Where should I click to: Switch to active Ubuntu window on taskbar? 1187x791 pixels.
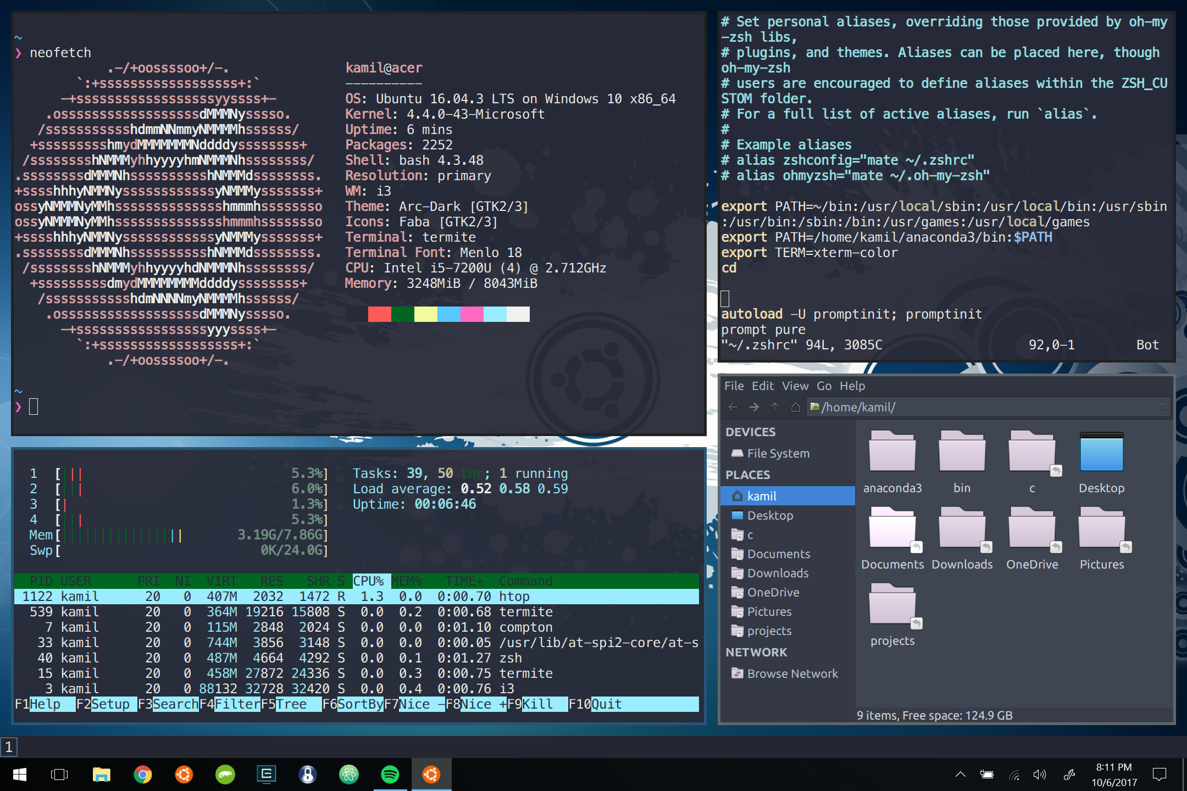[431, 775]
